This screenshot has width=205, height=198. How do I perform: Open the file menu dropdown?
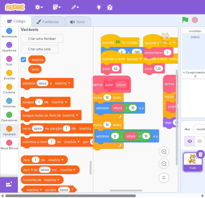57,7
